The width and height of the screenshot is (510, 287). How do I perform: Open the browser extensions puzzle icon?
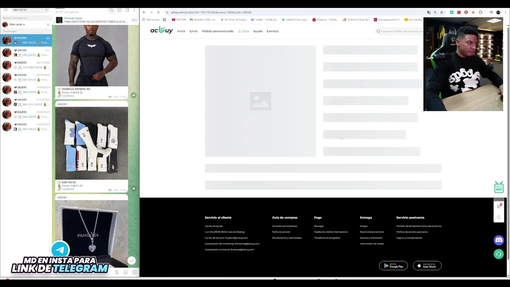[x=481, y=12]
